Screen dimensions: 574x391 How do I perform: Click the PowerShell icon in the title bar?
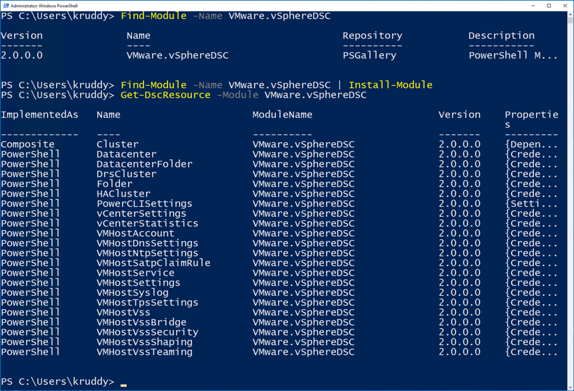pyautogui.click(x=6, y=6)
